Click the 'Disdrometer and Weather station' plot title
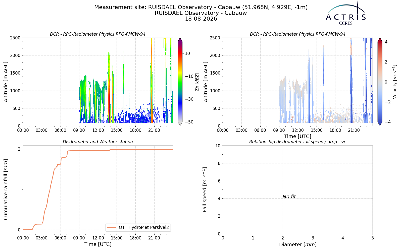Screen dimensions: 402x251 pos(98,142)
